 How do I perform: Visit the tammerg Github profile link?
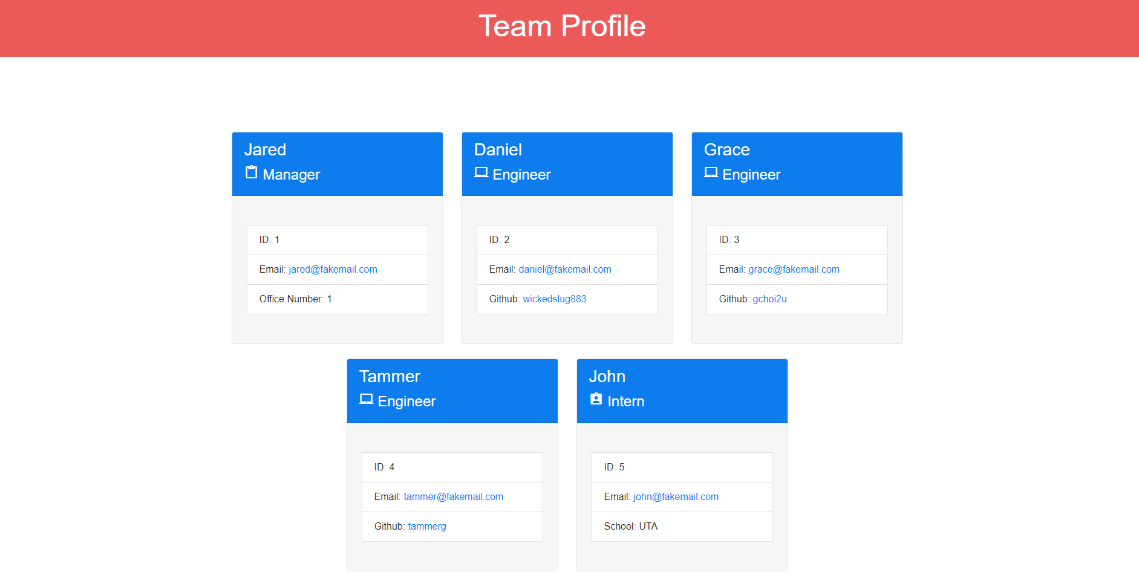[427, 527]
